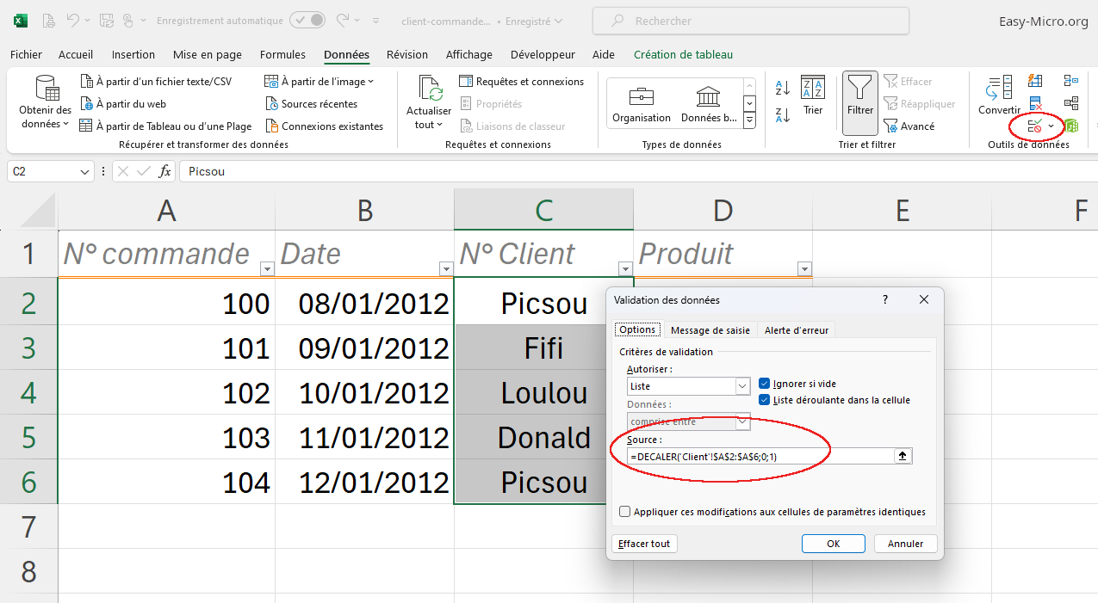Screen dimensions: 1098x603
Task: Open the data model management icon
Action: pyautogui.click(x=1071, y=126)
